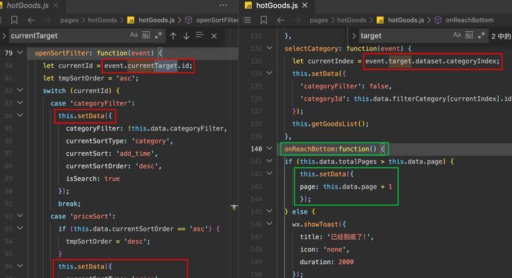Collapse else block at line 145
The width and height of the screenshot is (512, 278).
click(269, 211)
